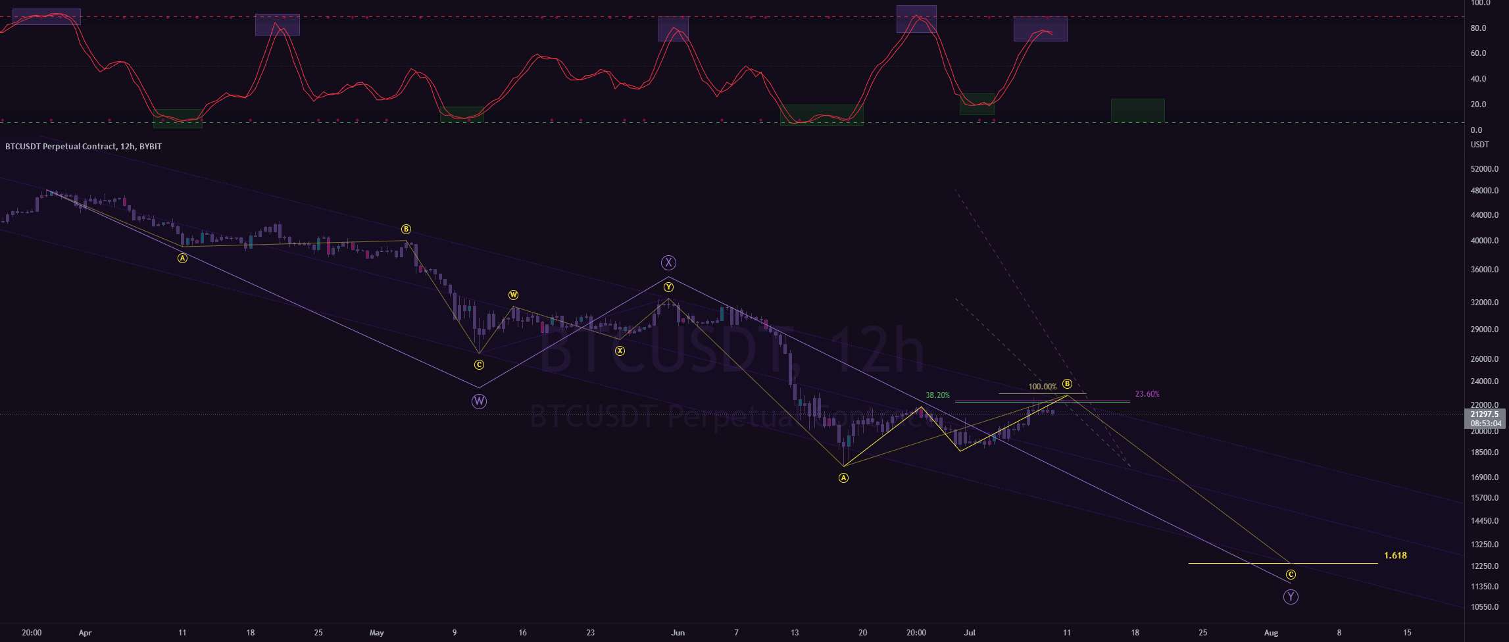Select the oscillator 60.0 scale value
Screen dimensions: 1509x642
click(x=1477, y=53)
